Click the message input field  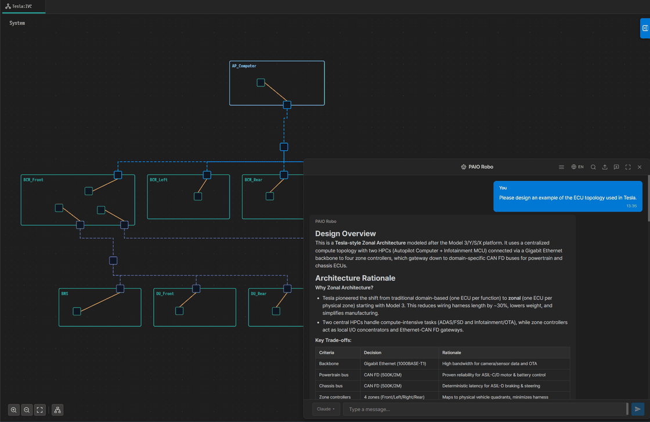click(x=485, y=409)
